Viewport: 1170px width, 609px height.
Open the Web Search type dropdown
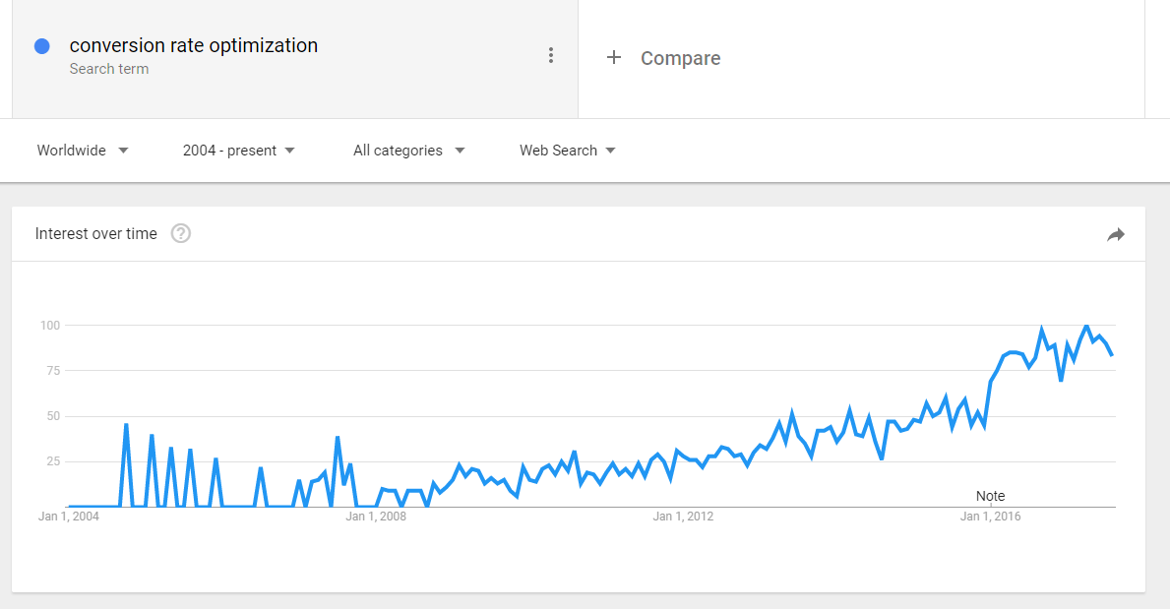click(x=567, y=151)
